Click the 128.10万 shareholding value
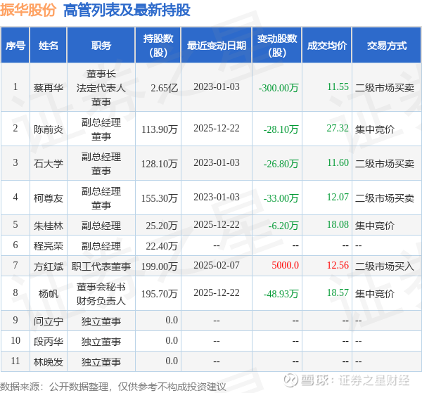 (x=160, y=164)
